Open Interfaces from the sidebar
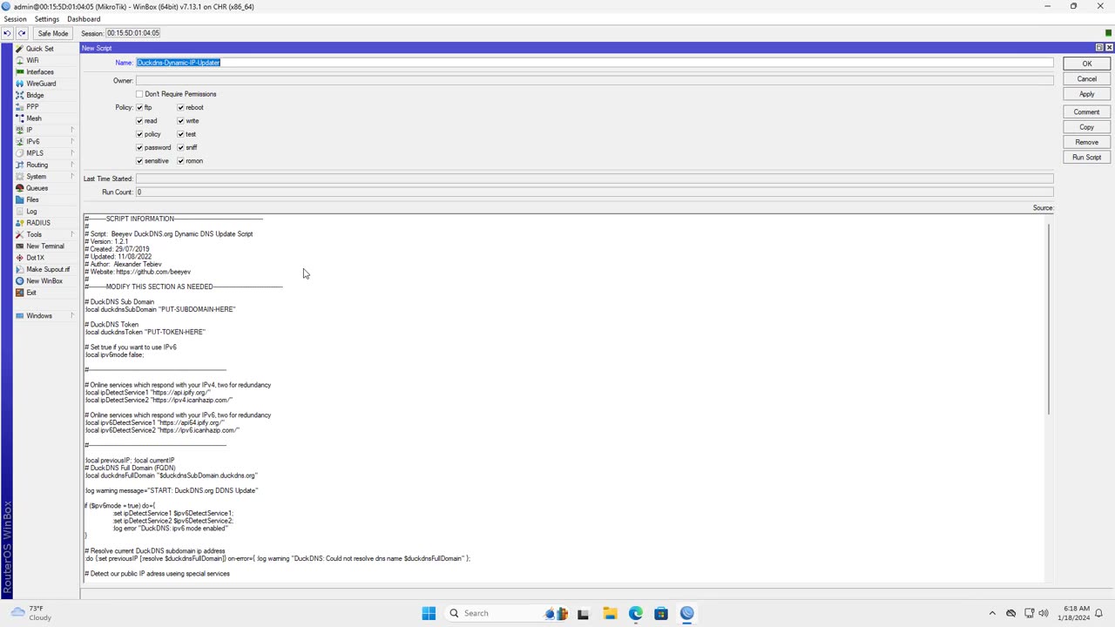The image size is (1115, 627). pyautogui.click(x=39, y=72)
